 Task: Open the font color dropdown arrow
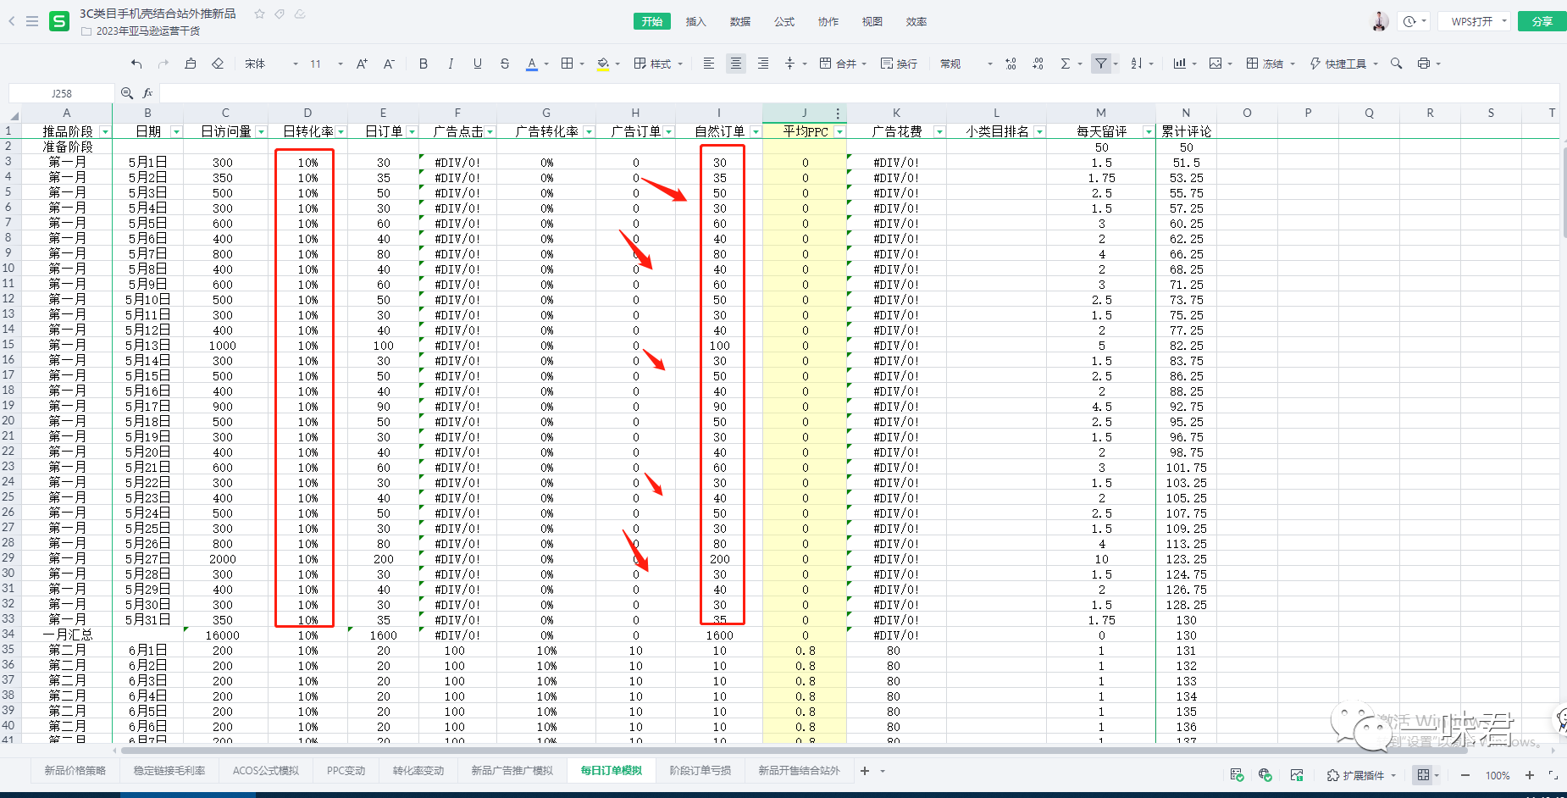coord(546,64)
